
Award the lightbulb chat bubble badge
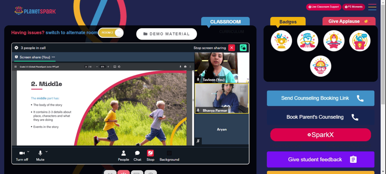click(x=360, y=41)
